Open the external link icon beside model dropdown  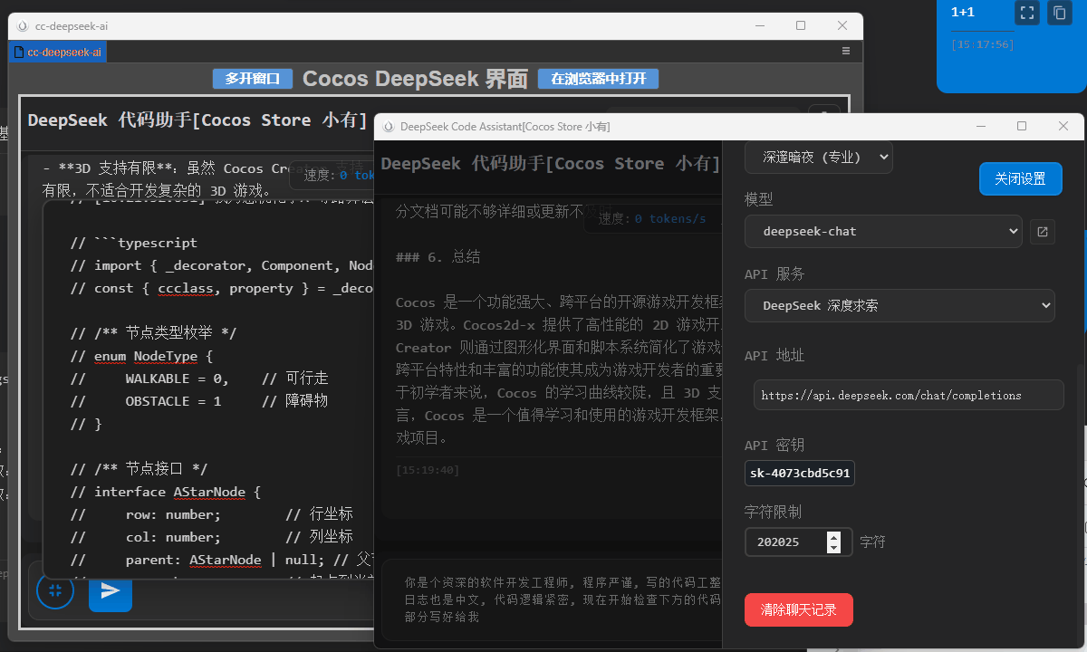coord(1043,232)
